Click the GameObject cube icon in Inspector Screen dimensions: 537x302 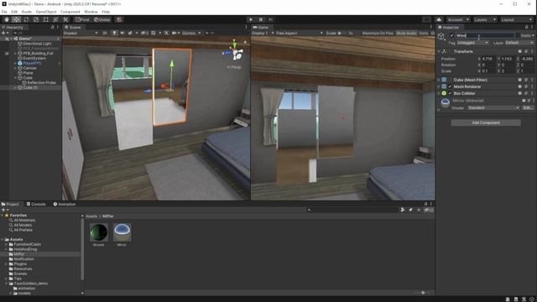coord(441,36)
